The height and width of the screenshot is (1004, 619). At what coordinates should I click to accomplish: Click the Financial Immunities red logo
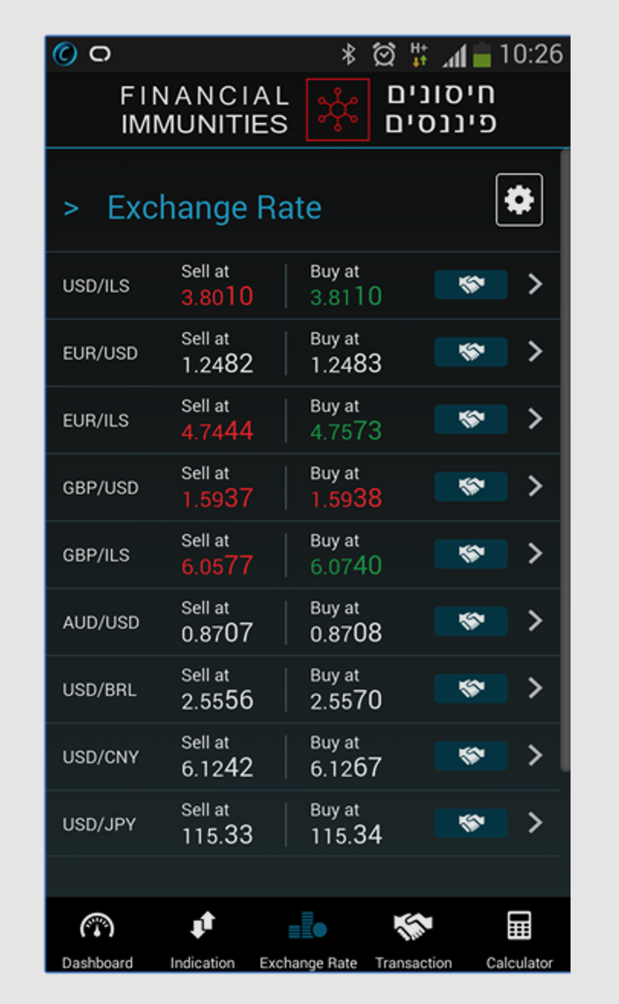(x=338, y=110)
